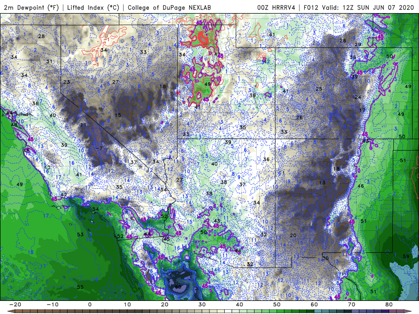Click the 80 label on the color scale
This screenshot has height=314, width=419.
click(389, 305)
